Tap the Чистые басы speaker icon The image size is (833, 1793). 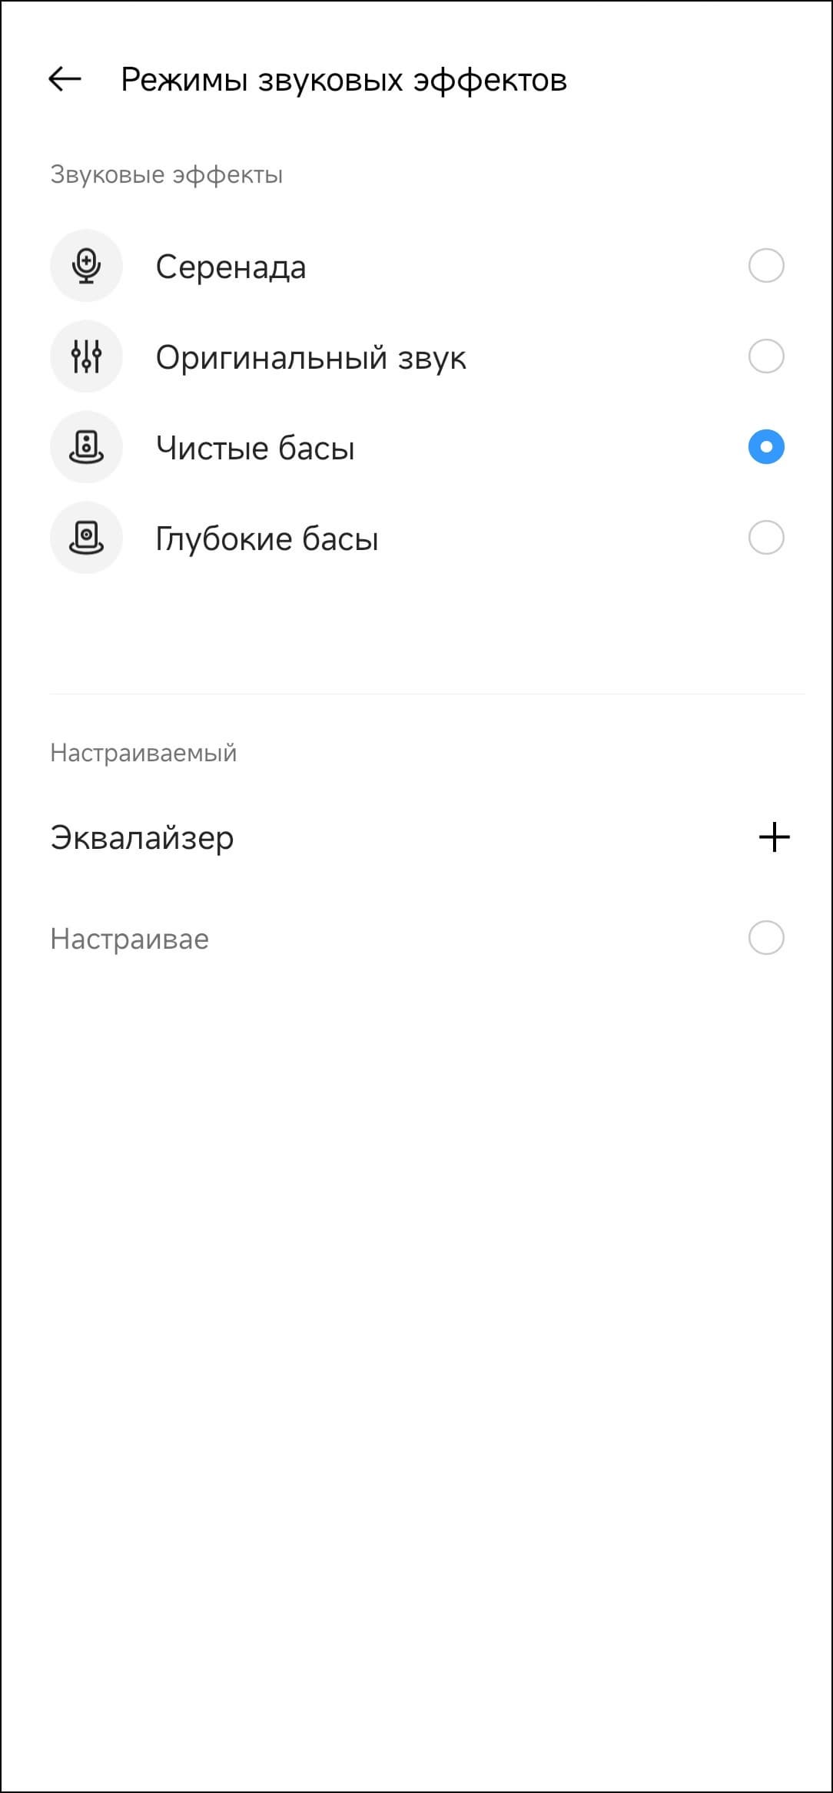(x=86, y=447)
